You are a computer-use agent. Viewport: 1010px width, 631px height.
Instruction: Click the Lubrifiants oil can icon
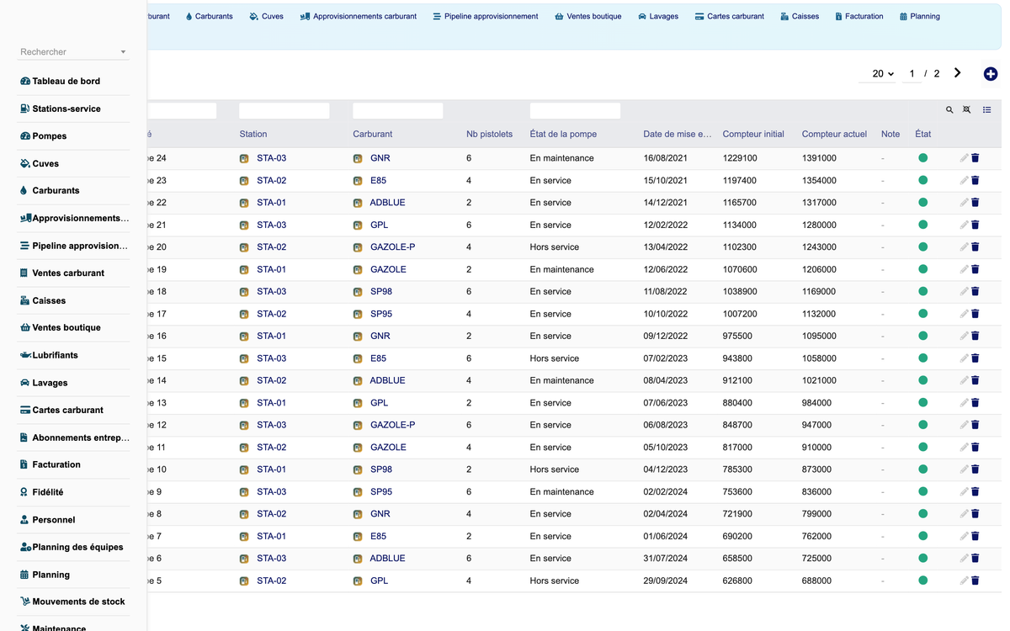click(25, 355)
